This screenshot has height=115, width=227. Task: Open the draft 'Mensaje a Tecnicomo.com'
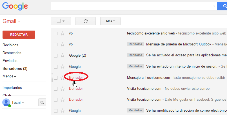148,78
